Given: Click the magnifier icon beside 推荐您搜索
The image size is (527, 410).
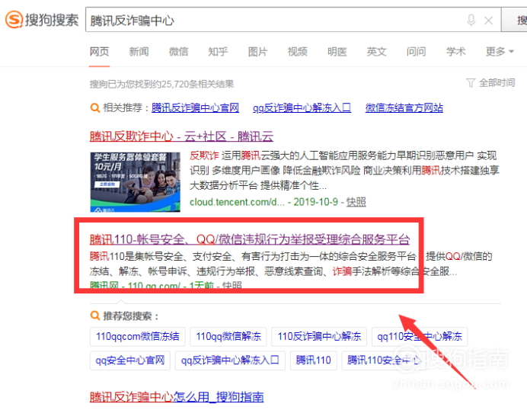Looking at the screenshot, I should (95, 316).
